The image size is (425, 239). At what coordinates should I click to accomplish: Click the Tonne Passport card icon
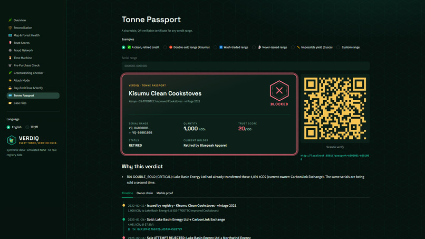click(x=10, y=95)
